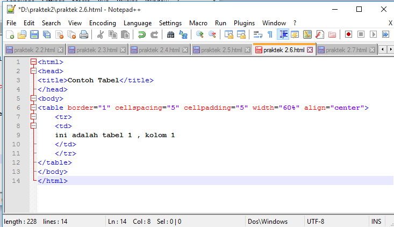Open the Plugins menu
394x227 pixels.
(x=244, y=23)
